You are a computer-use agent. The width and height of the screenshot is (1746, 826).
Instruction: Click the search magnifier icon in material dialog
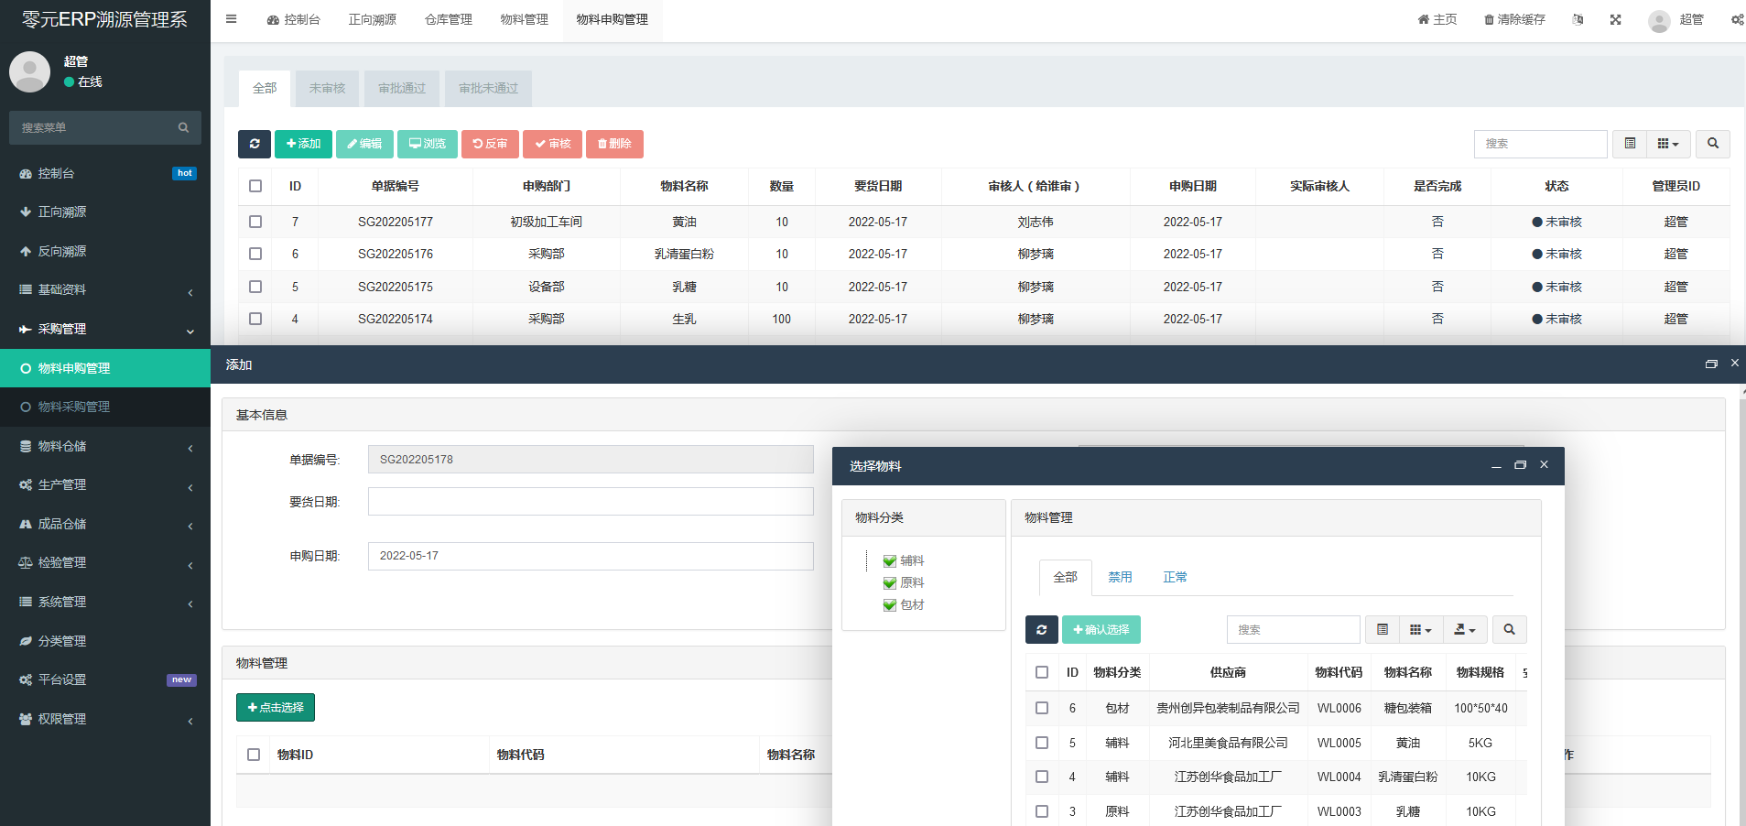click(1509, 630)
